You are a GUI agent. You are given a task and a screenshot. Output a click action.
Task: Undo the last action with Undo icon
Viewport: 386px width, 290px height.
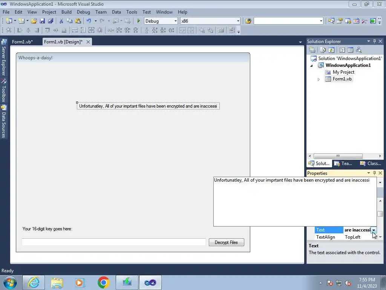tap(89, 21)
